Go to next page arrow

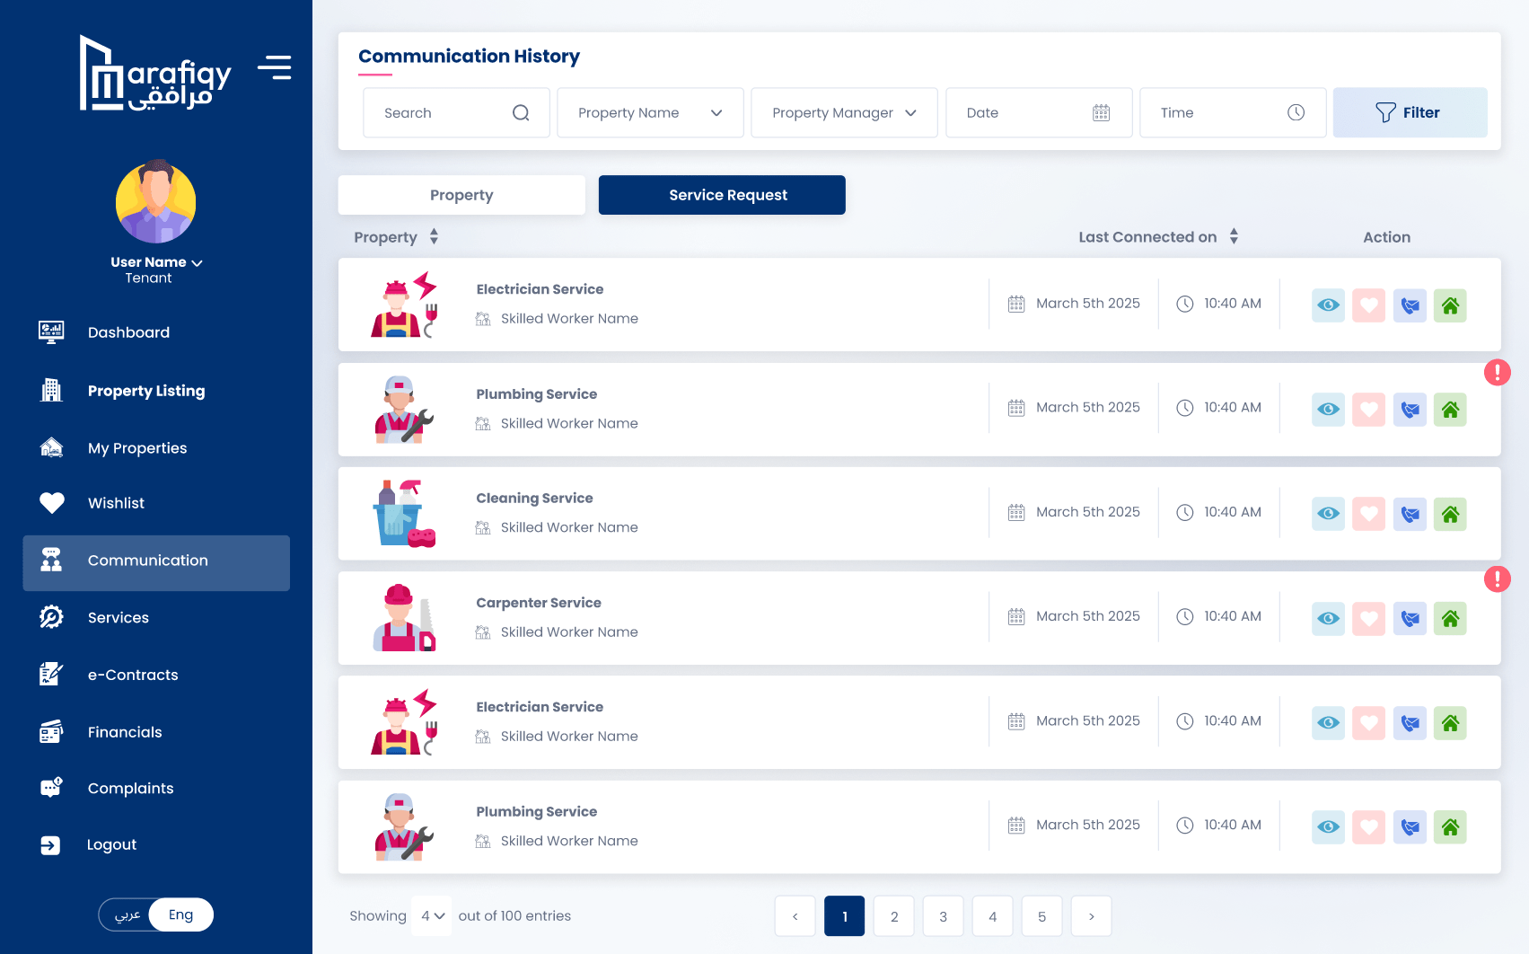[1092, 916]
